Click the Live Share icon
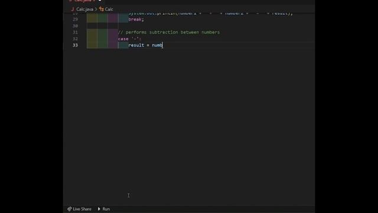 70,209
